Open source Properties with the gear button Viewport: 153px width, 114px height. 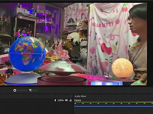[x=20, y=91]
